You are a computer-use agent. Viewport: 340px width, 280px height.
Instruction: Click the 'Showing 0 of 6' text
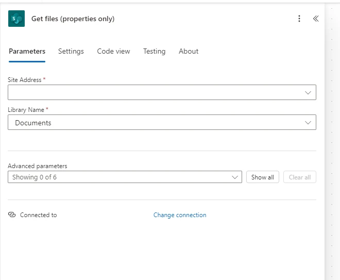pyautogui.click(x=35, y=177)
